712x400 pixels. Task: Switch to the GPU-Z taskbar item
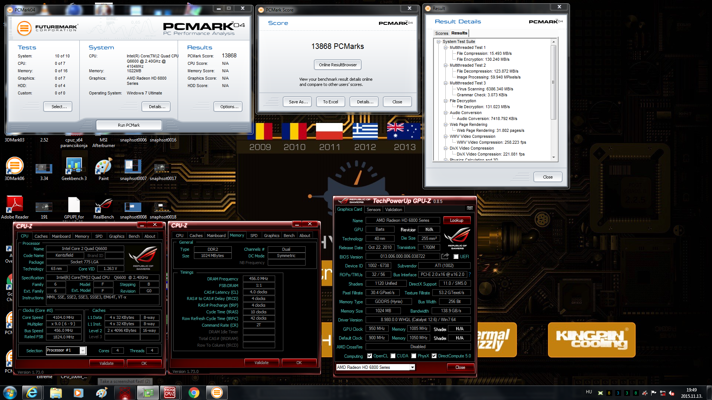click(148, 393)
